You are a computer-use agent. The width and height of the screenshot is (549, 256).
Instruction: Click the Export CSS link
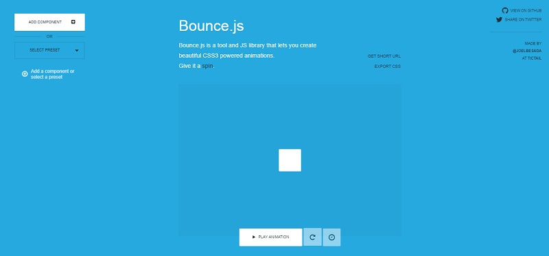[x=387, y=66]
